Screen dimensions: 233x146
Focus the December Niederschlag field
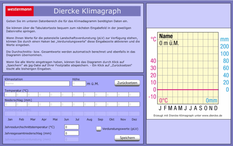(x=134, y=104)
